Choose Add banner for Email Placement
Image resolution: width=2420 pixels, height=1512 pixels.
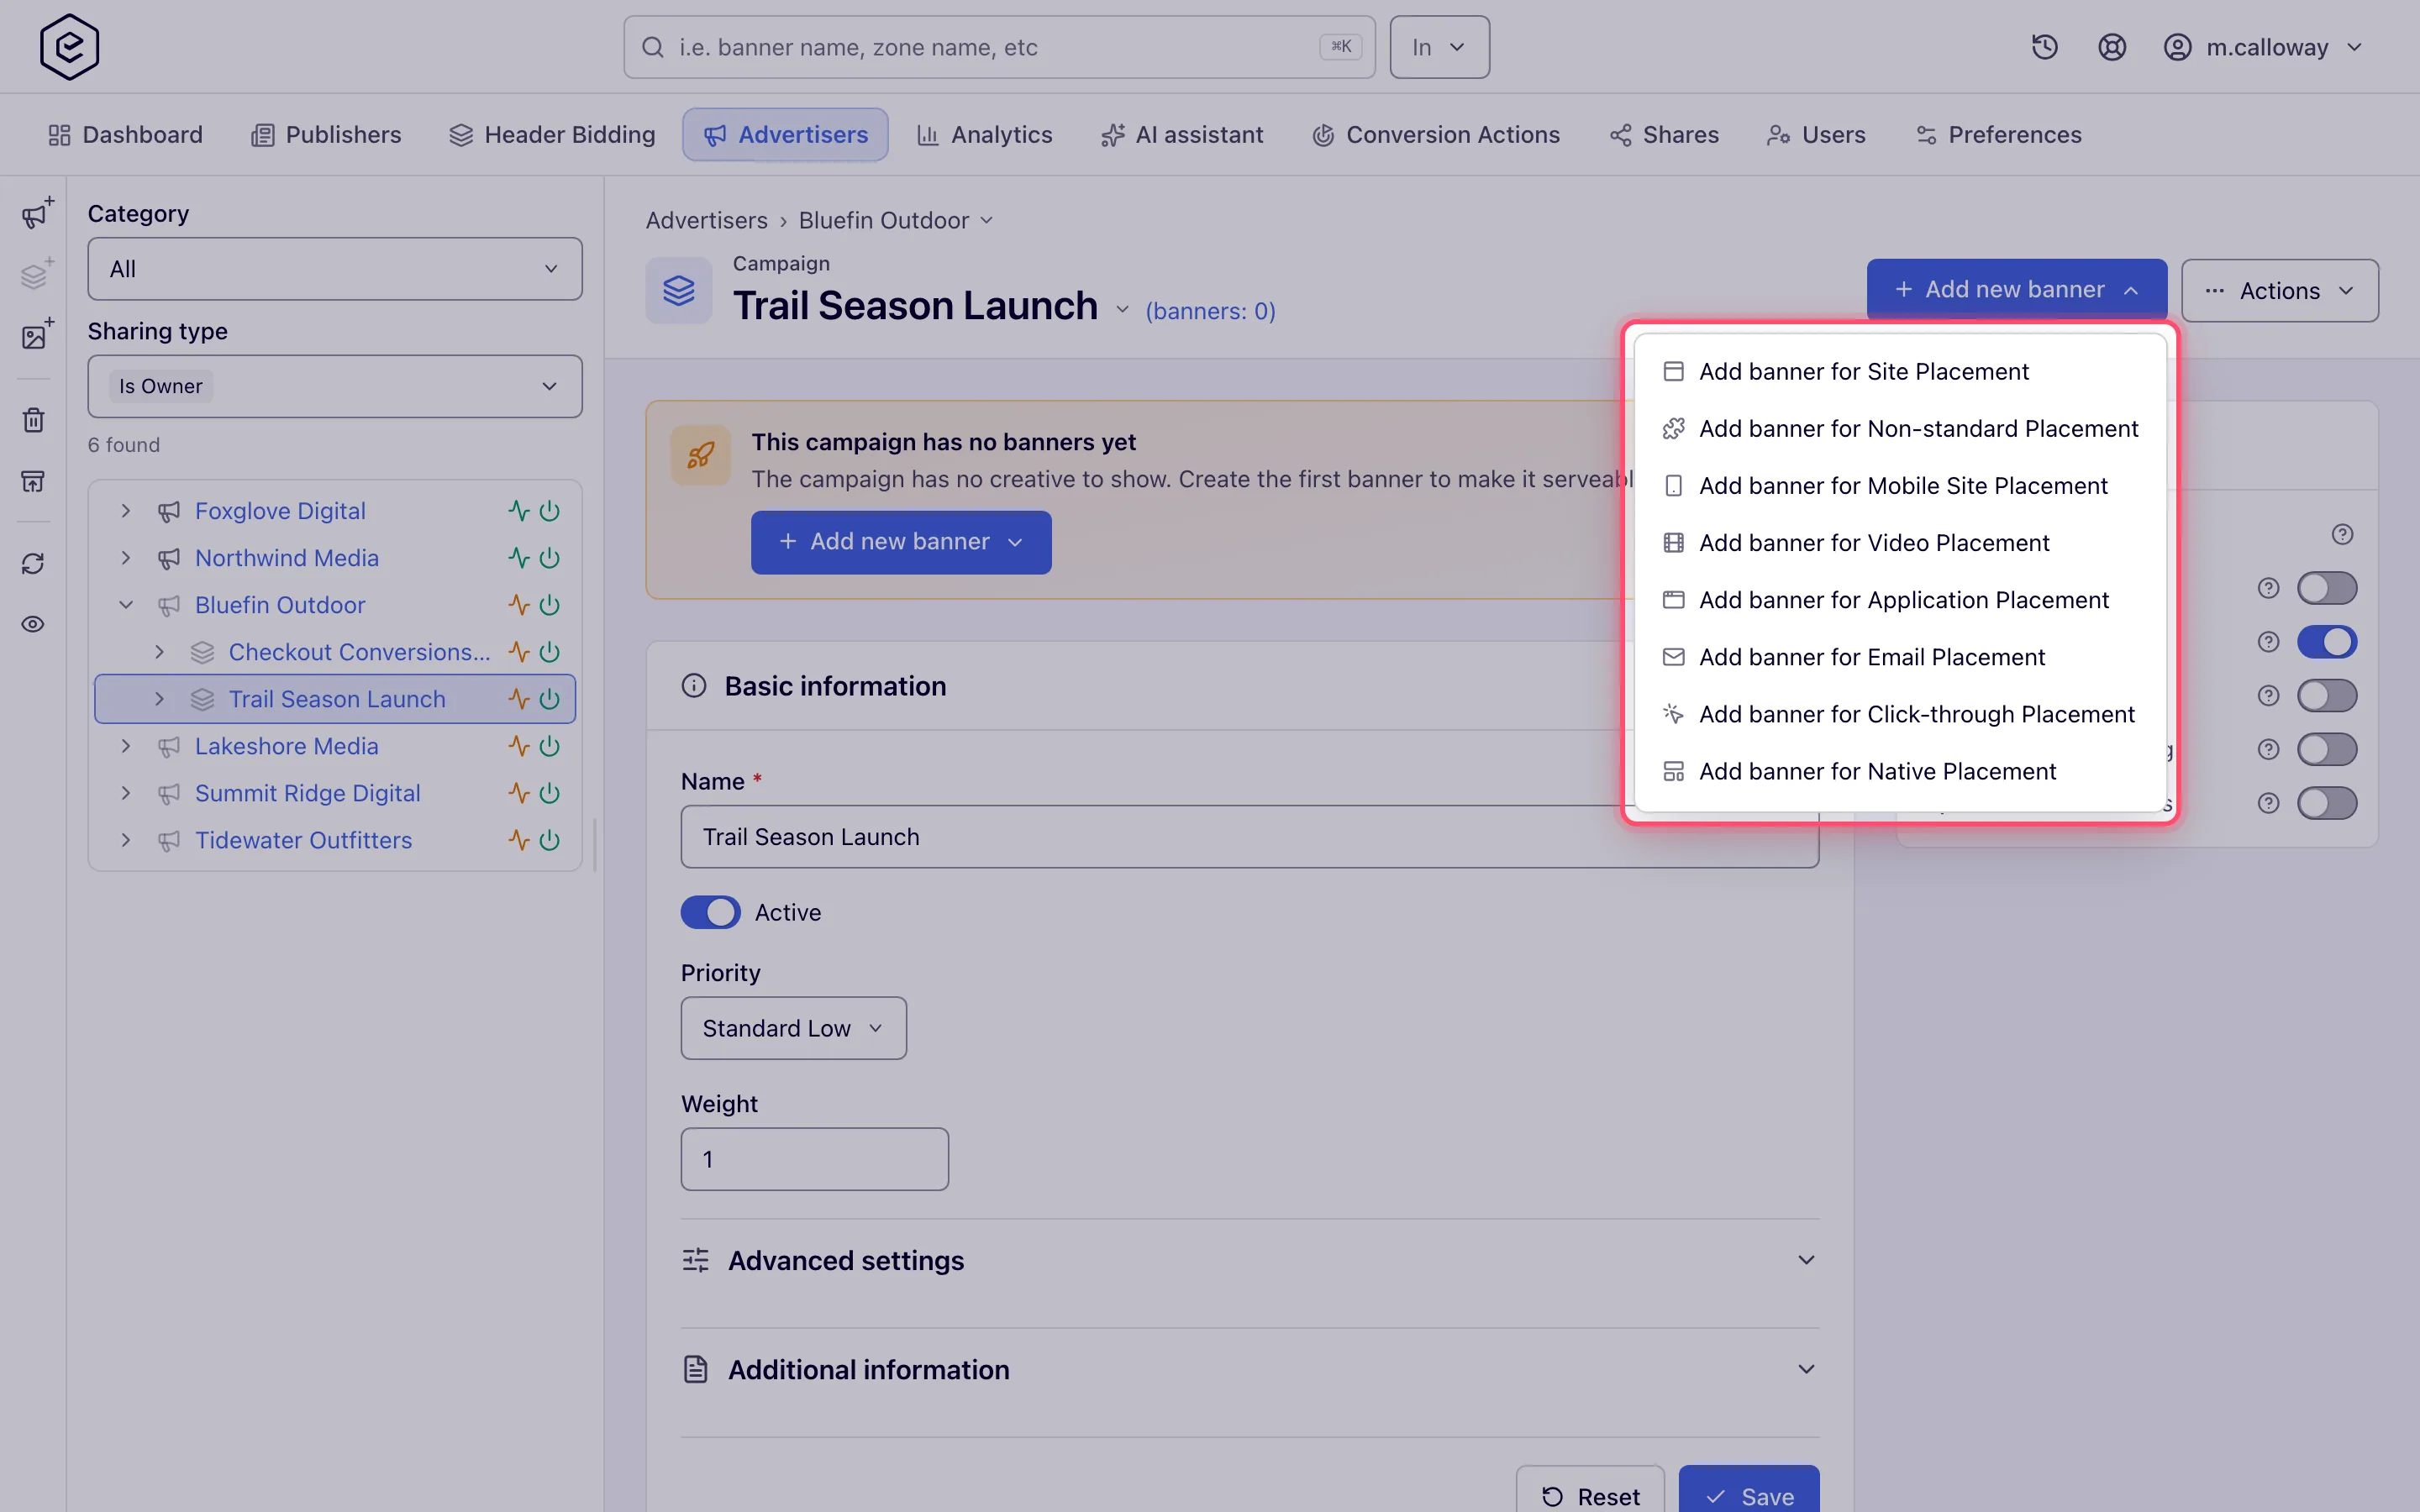tap(1900, 657)
